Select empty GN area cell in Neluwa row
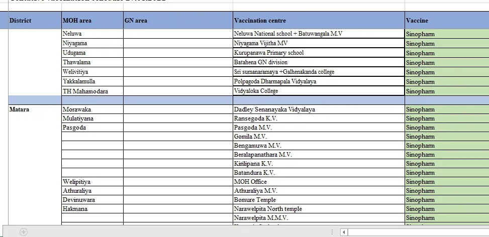Image resolution: width=489 pixels, height=237 pixels. tap(178, 34)
